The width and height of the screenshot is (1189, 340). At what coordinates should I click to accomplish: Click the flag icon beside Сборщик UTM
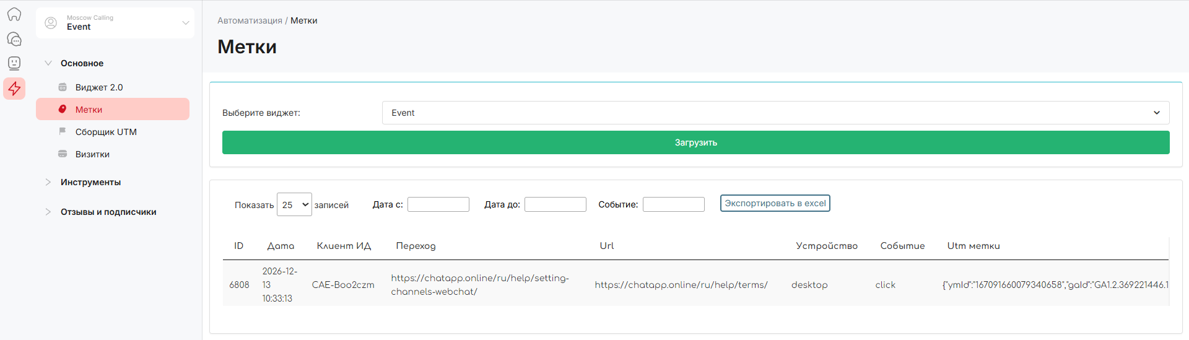[63, 131]
